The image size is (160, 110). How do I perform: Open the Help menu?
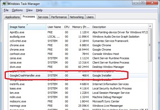(39, 10)
